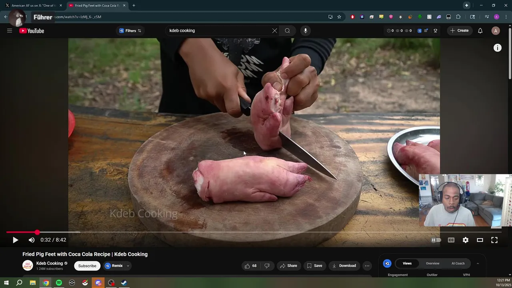512x288 pixels.
Task: Save the video to a playlist
Action: 314,266
